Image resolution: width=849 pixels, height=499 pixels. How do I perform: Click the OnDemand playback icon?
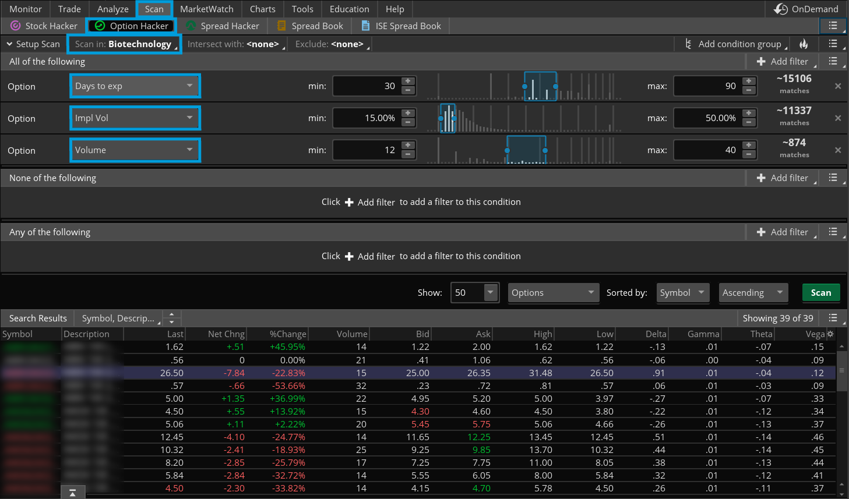[x=781, y=9]
